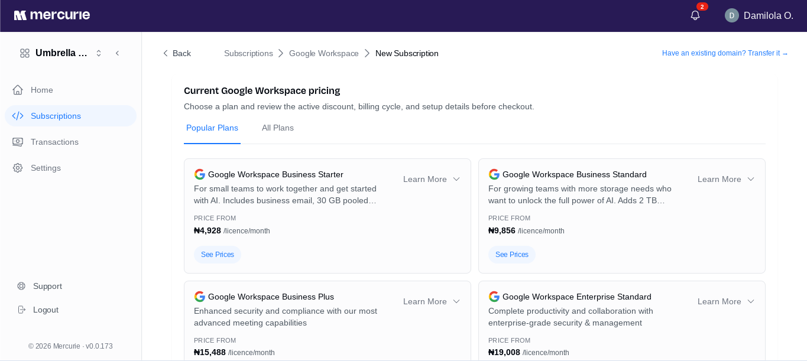Click the Umbrella workspace name
Screen dimensions: 807x361
click(x=61, y=53)
